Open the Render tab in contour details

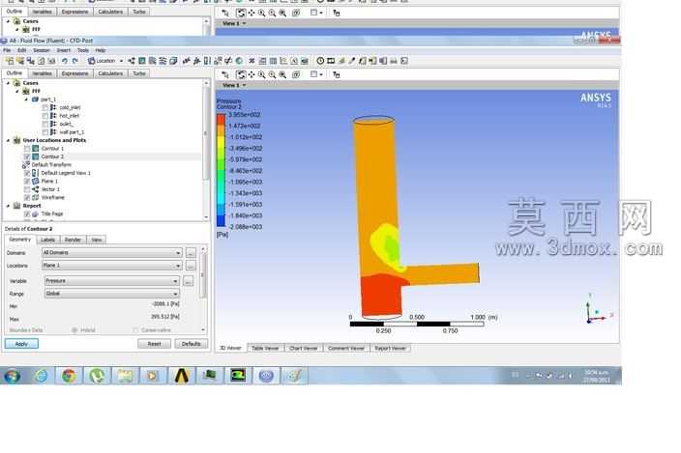(x=73, y=240)
